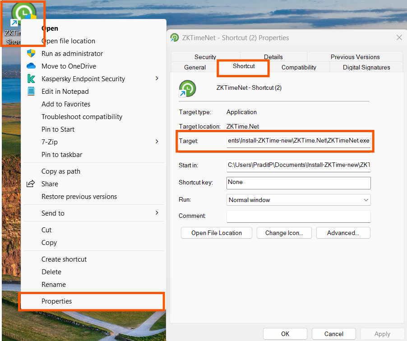Choose Pin to taskbar
Viewport: 407px width, 341px height.
tap(93, 154)
